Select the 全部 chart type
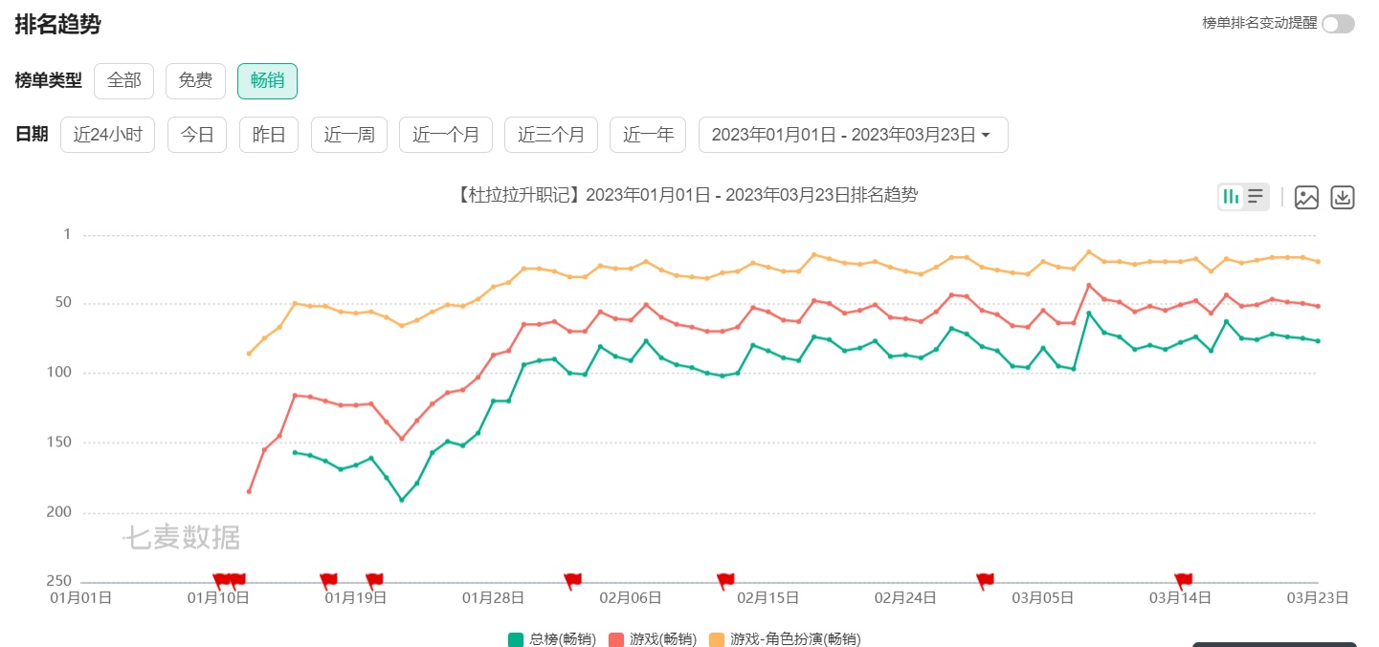This screenshot has width=1379, height=647. (123, 81)
